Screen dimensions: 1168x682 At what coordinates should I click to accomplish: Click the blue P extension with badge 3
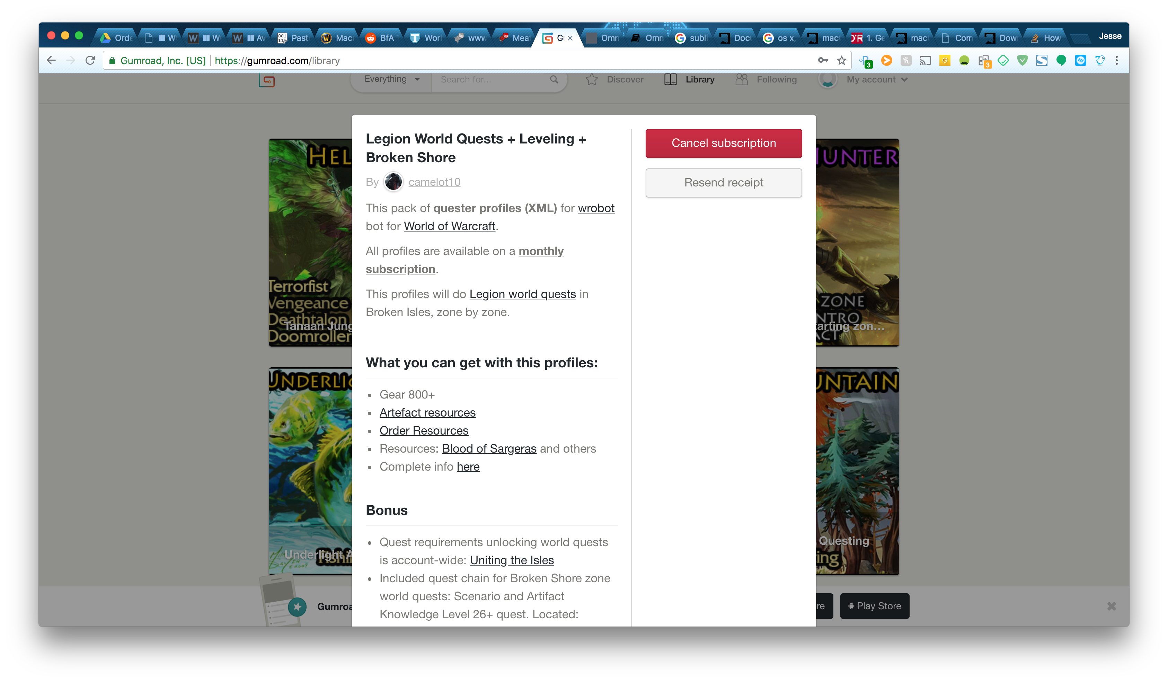[x=866, y=61]
